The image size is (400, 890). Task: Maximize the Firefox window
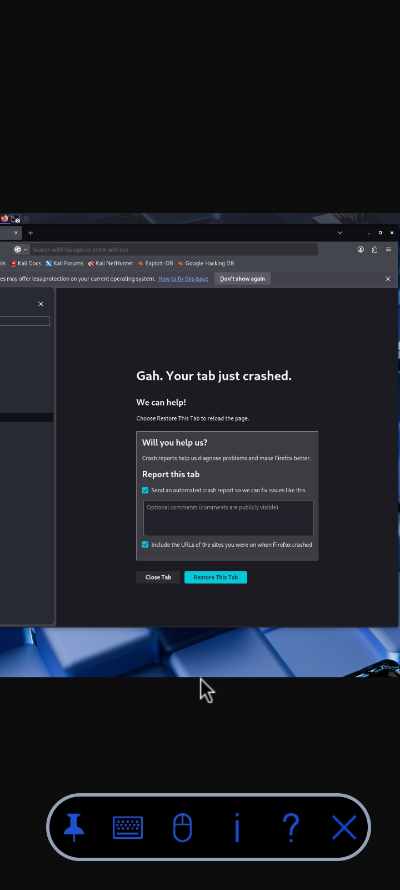380,233
